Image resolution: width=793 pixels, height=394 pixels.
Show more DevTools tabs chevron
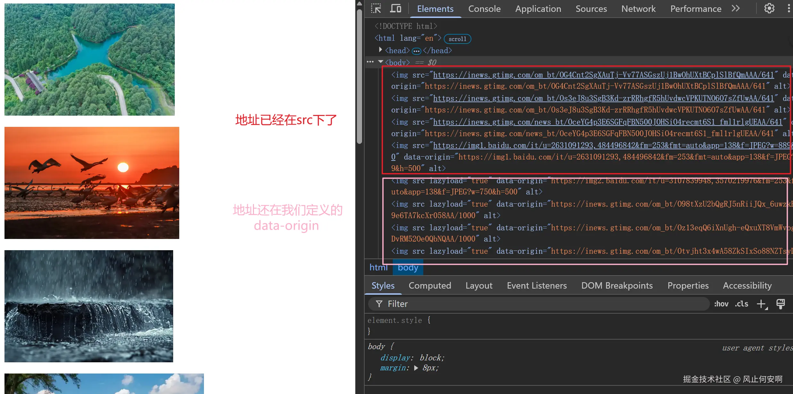(736, 9)
